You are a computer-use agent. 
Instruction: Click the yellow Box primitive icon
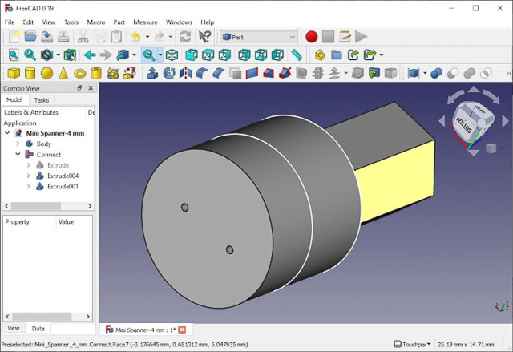(x=13, y=73)
